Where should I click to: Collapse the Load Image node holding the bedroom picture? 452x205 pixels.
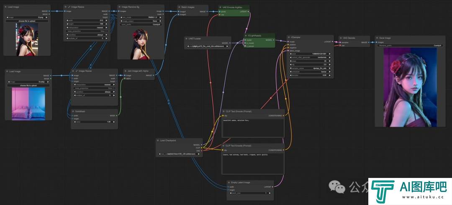coord(7,71)
